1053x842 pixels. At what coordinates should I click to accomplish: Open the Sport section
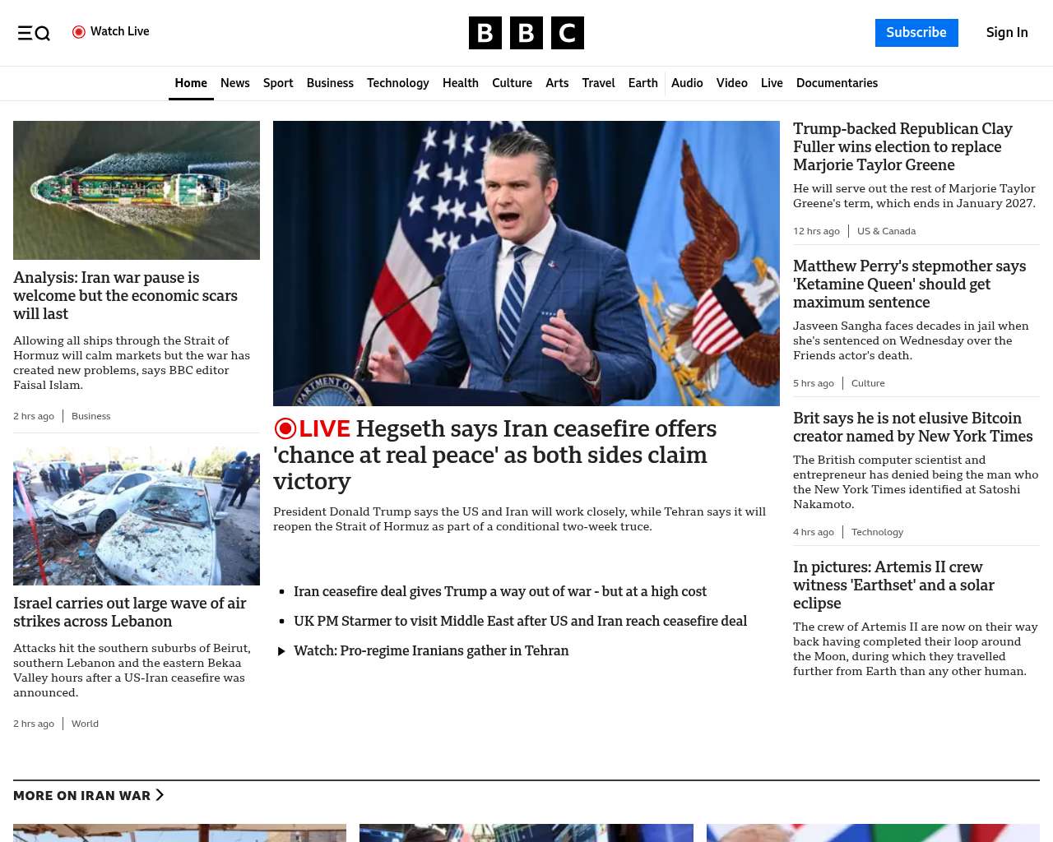click(x=278, y=83)
